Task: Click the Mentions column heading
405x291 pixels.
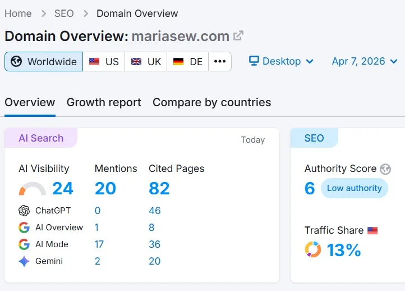Action: click(116, 169)
